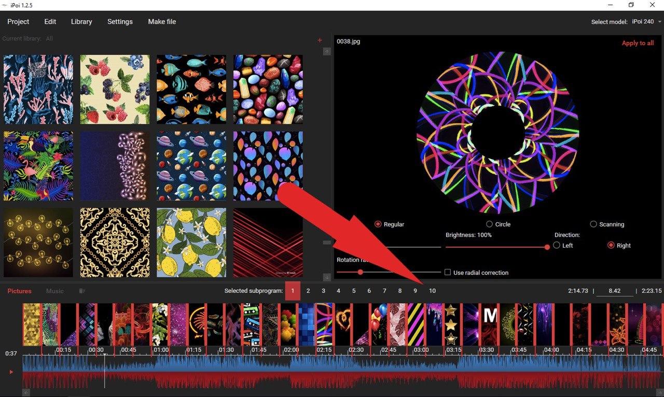Open the Project menu
Image resolution: width=664 pixels, height=397 pixels.
click(x=18, y=22)
